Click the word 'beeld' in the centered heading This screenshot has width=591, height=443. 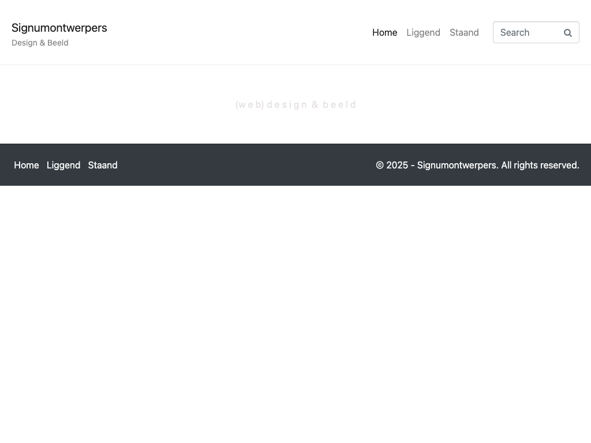pos(339,104)
